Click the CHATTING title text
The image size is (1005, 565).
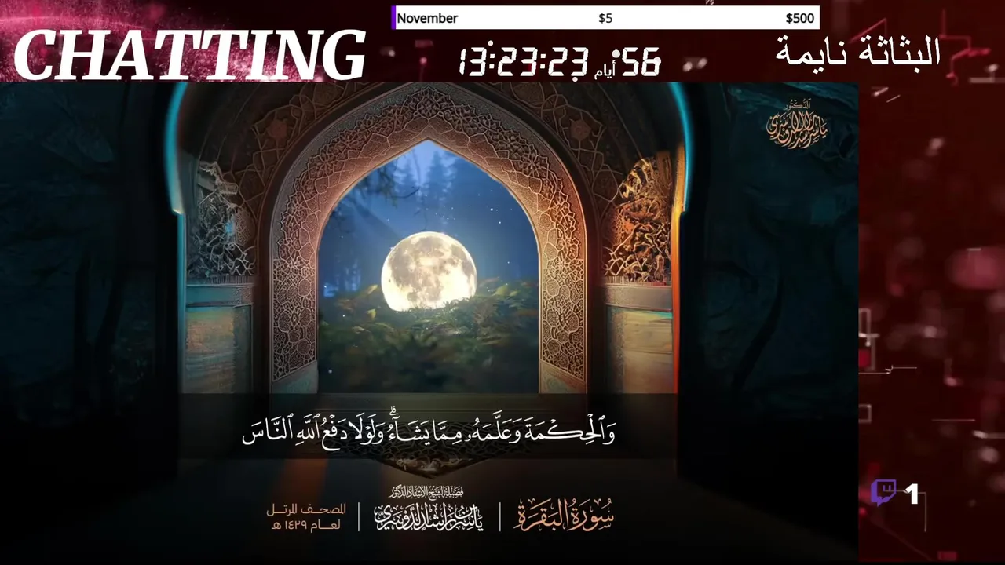pos(189,55)
